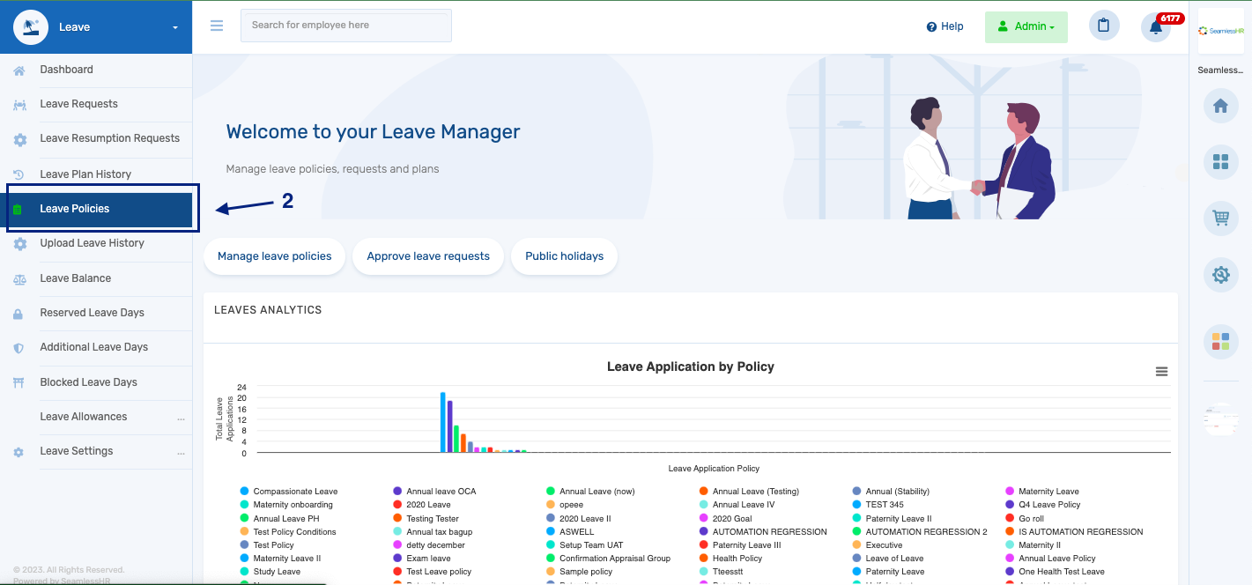Click the Public holidays button
1252x585 pixels.
tap(564, 256)
